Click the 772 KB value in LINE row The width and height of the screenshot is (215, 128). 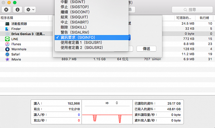189,39
